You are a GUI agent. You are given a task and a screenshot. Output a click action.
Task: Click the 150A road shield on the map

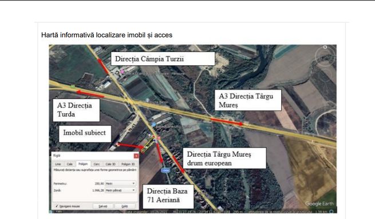(165, 170)
